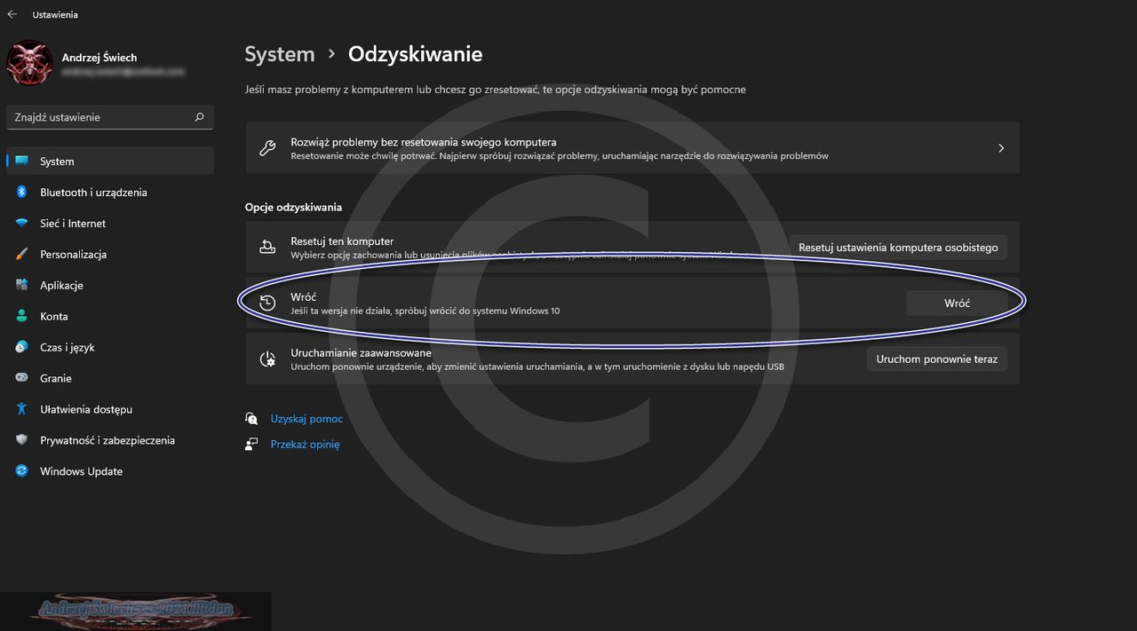Click the Znajdź ustawienie search field
Screen dimensions: 1137x631
pos(110,117)
